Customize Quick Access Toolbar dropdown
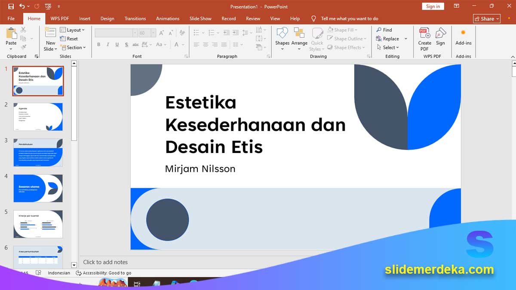 click(x=59, y=6)
